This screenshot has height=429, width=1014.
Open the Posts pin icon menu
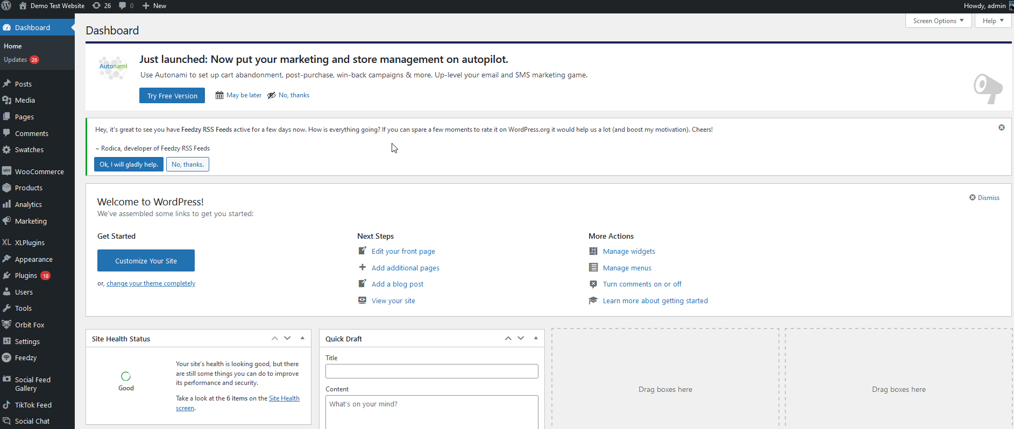(6, 84)
